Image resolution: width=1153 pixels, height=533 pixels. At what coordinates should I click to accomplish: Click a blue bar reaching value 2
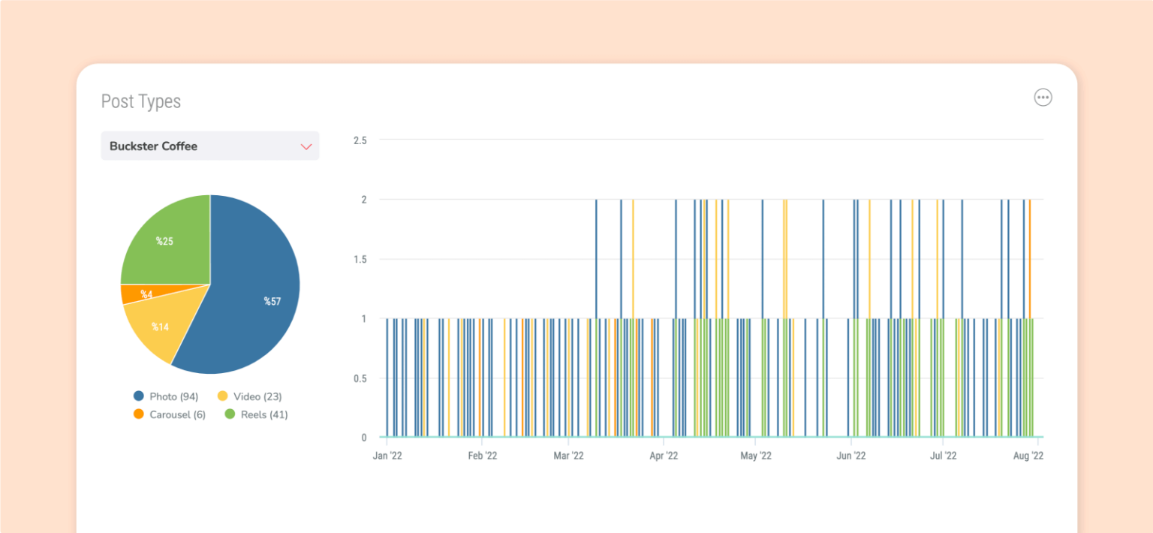click(x=598, y=255)
